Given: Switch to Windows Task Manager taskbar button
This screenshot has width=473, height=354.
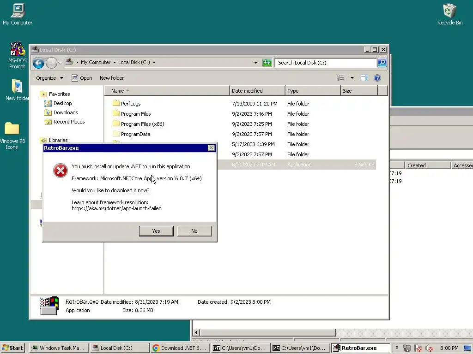Looking at the screenshot, I should click(59, 348).
